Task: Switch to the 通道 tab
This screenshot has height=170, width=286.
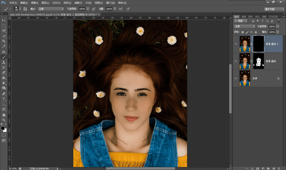Action: point(244,17)
